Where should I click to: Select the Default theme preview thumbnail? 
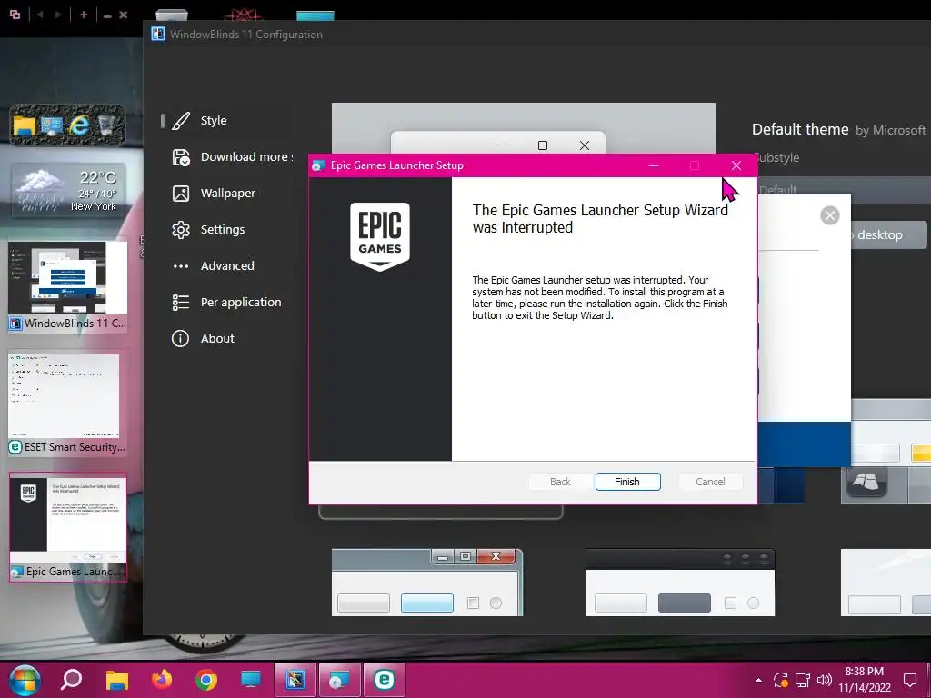[x=523, y=129]
